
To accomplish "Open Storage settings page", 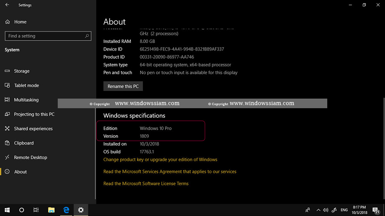I will pos(22,71).
